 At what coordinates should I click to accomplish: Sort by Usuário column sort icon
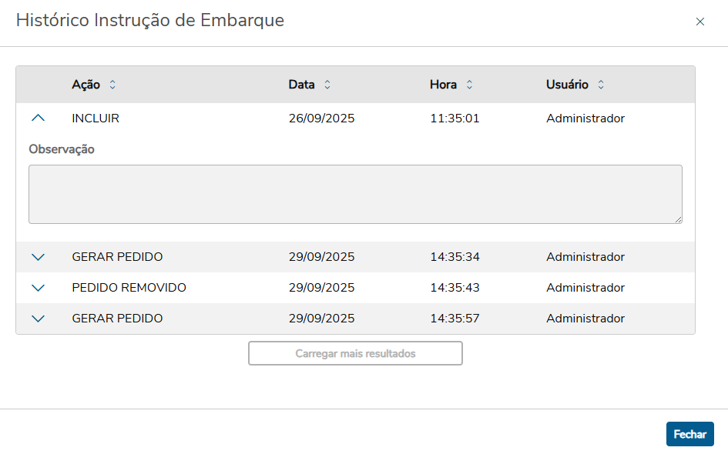click(601, 85)
